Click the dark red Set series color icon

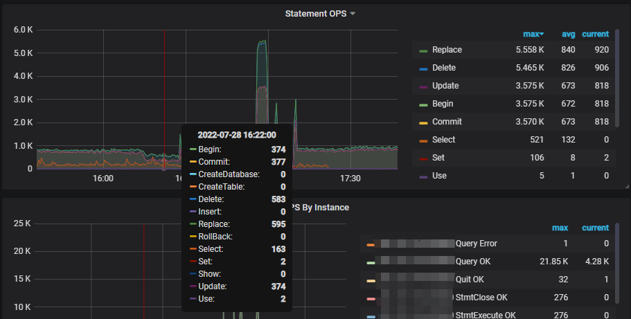pos(423,158)
